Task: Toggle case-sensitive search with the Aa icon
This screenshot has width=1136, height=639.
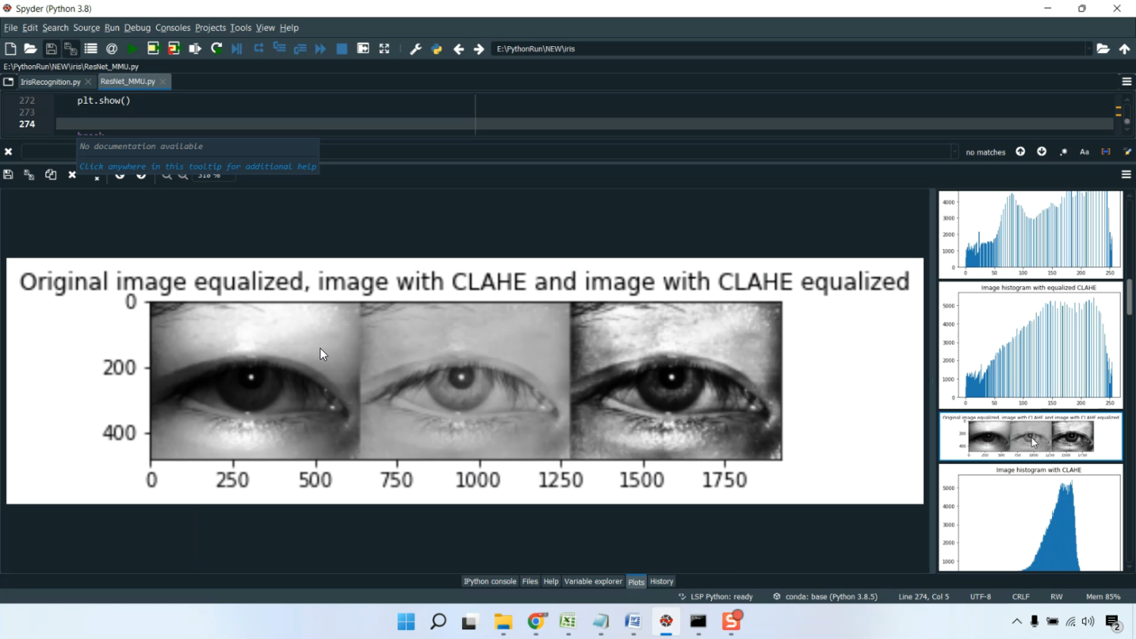Action: click(x=1085, y=151)
